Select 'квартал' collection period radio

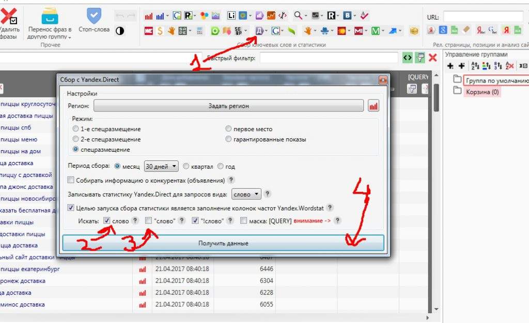186,166
